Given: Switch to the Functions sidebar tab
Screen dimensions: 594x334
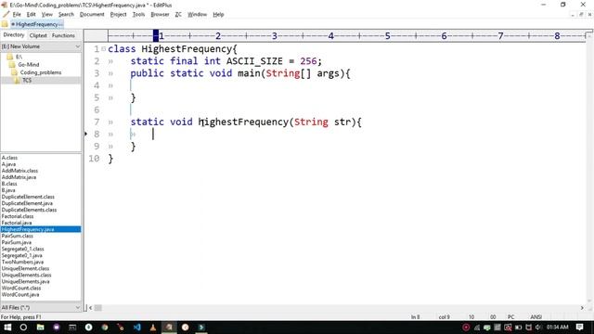Looking at the screenshot, I should 63,35.
